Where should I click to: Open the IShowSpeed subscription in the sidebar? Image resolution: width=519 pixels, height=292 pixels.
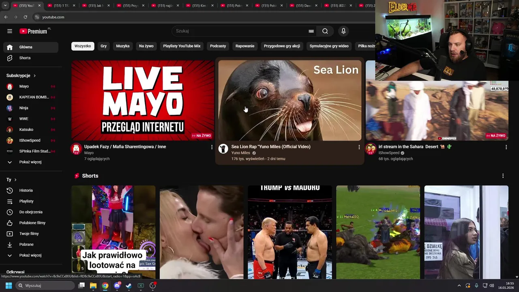(x=31, y=140)
